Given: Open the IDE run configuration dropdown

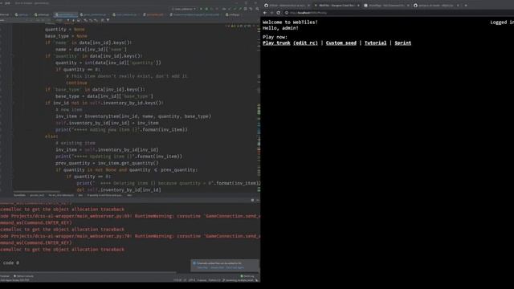Looking at the screenshot, I should [x=184, y=9].
